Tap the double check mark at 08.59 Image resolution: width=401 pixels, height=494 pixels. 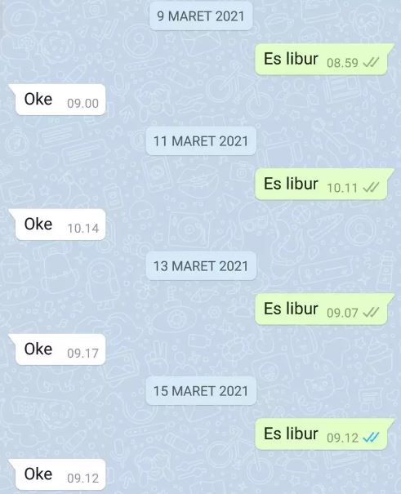pyautogui.click(x=371, y=63)
